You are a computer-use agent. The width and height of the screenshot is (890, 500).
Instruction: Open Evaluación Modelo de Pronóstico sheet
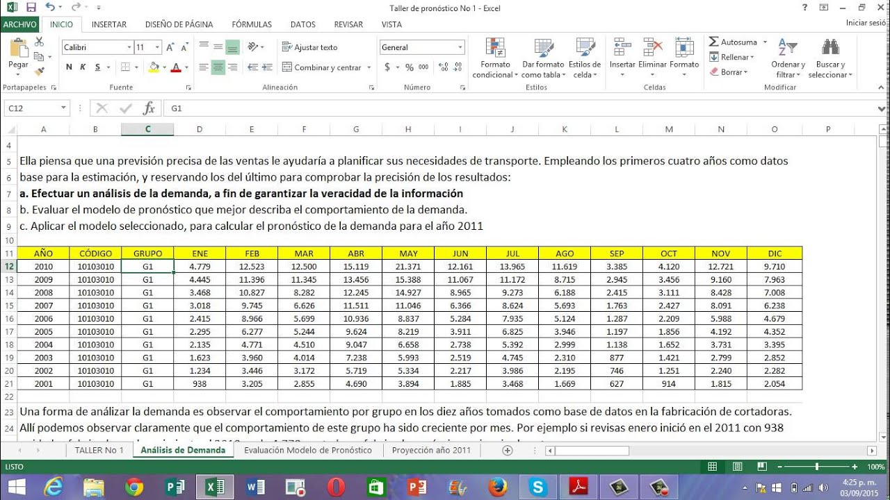click(308, 450)
